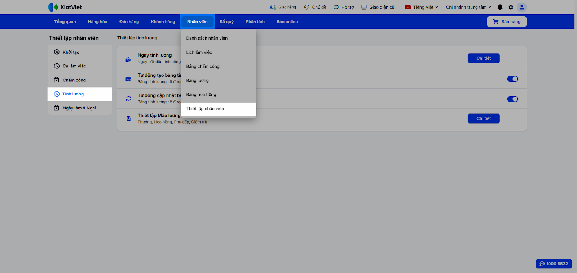
Task: Open the settings gear in header
Action: 511,7
